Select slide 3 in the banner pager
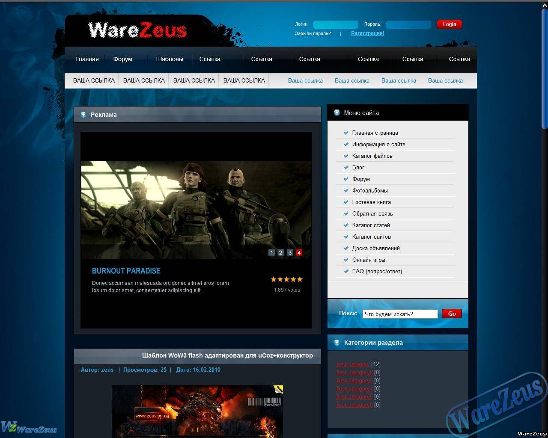Image resolution: width=548 pixels, height=438 pixels. (x=290, y=252)
